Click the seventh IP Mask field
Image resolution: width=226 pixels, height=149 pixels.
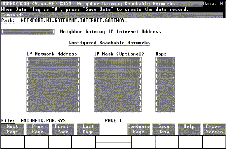click(x=117, y=93)
